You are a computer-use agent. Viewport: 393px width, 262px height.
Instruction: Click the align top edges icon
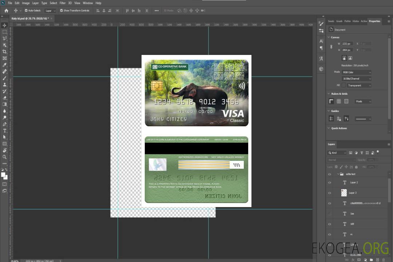127,11
